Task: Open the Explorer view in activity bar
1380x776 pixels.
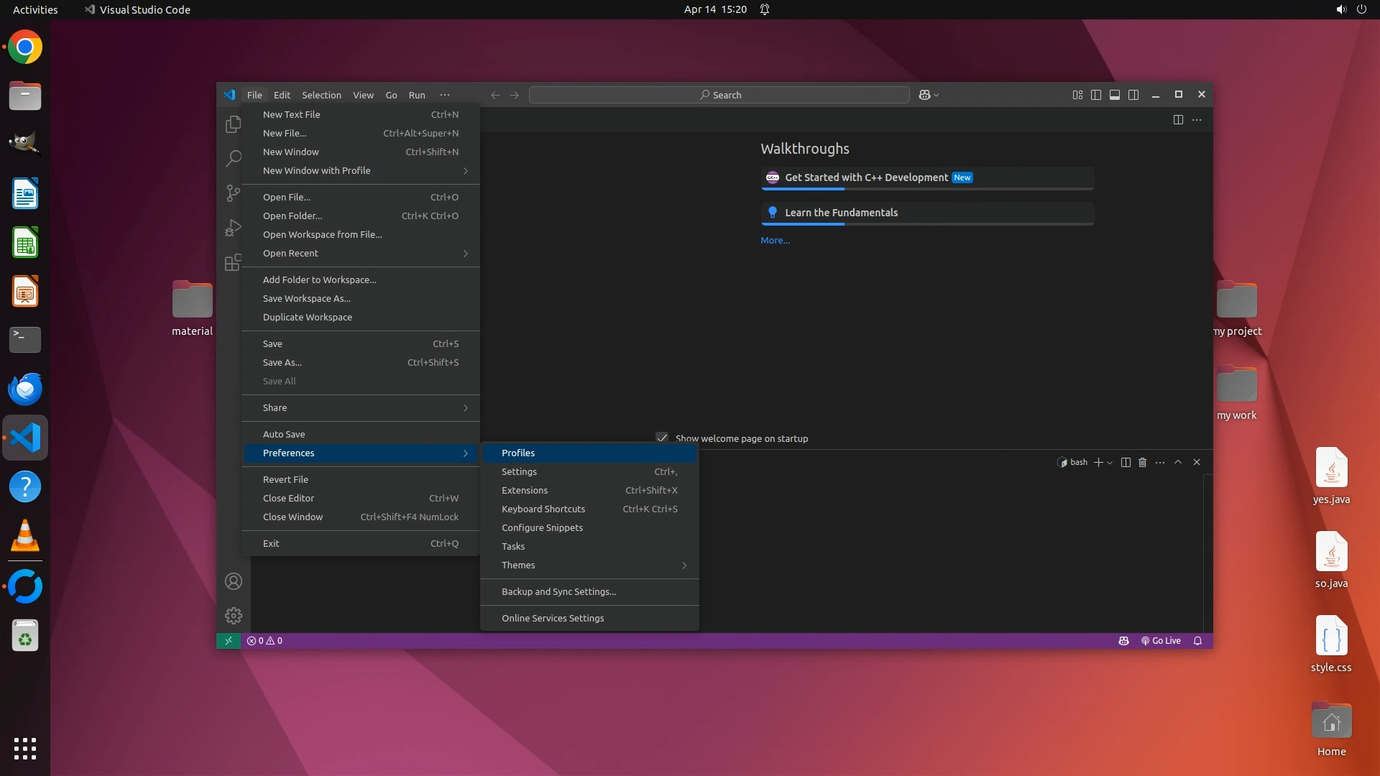Action: (x=233, y=124)
